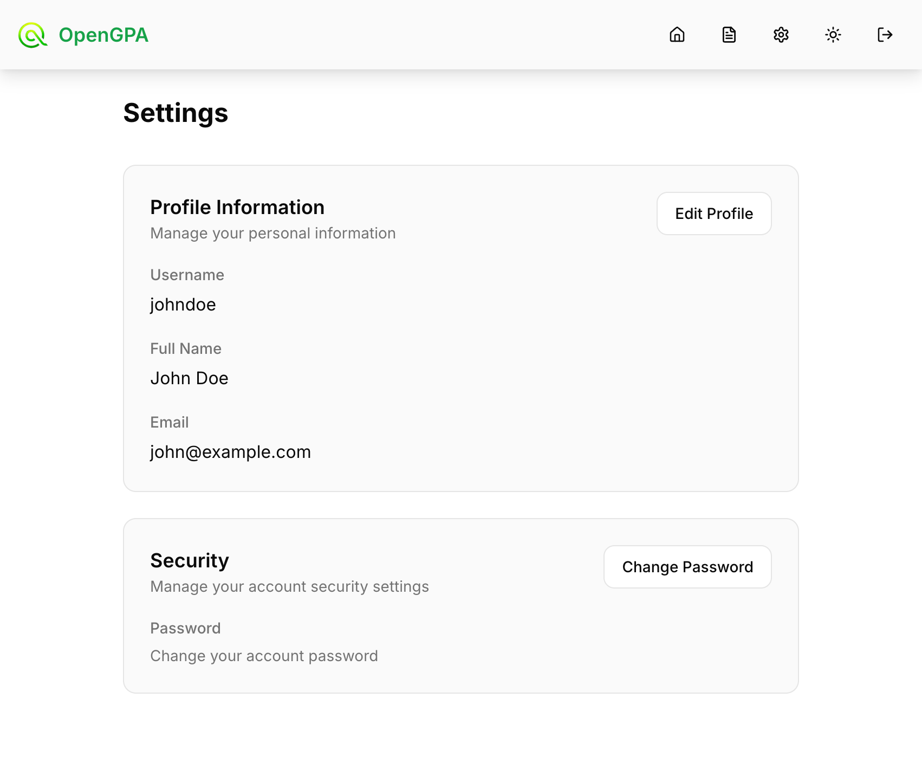922x763 pixels.
Task: Select the full name John Doe
Action: point(189,378)
